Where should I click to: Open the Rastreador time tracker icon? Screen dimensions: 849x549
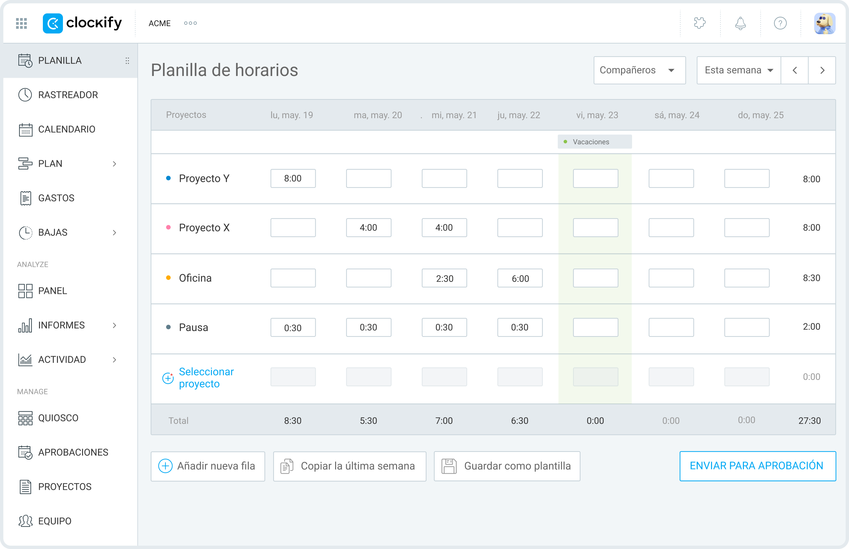click(x=25, y=94)
